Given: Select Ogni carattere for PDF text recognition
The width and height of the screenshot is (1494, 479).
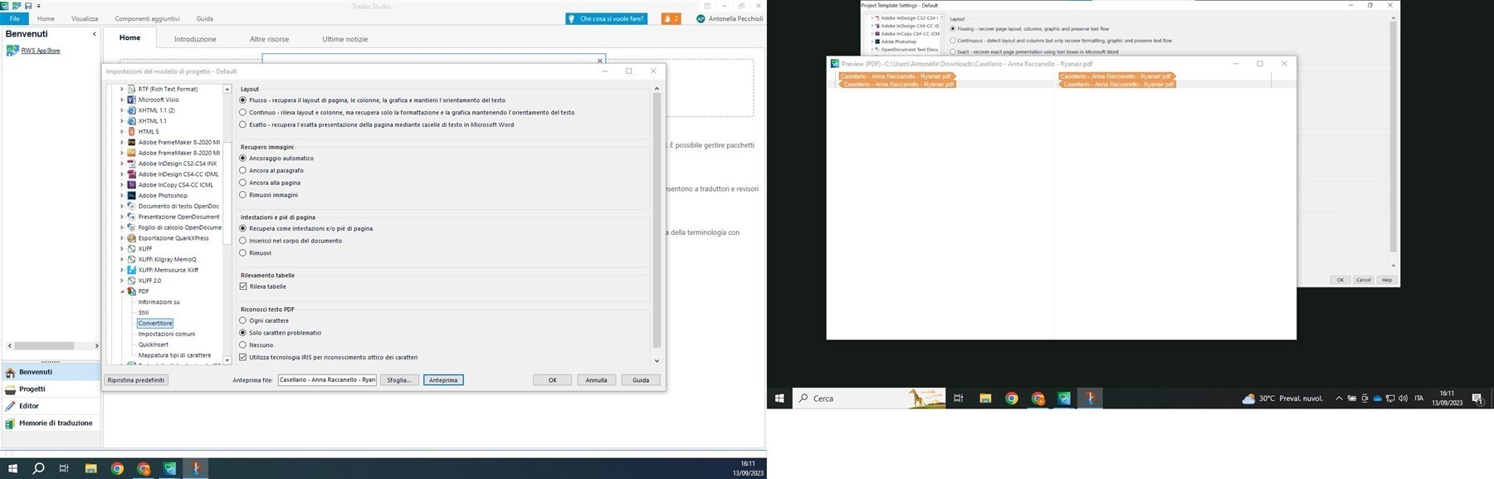Looking at the screenshot, I should click(x=243, y=320).
